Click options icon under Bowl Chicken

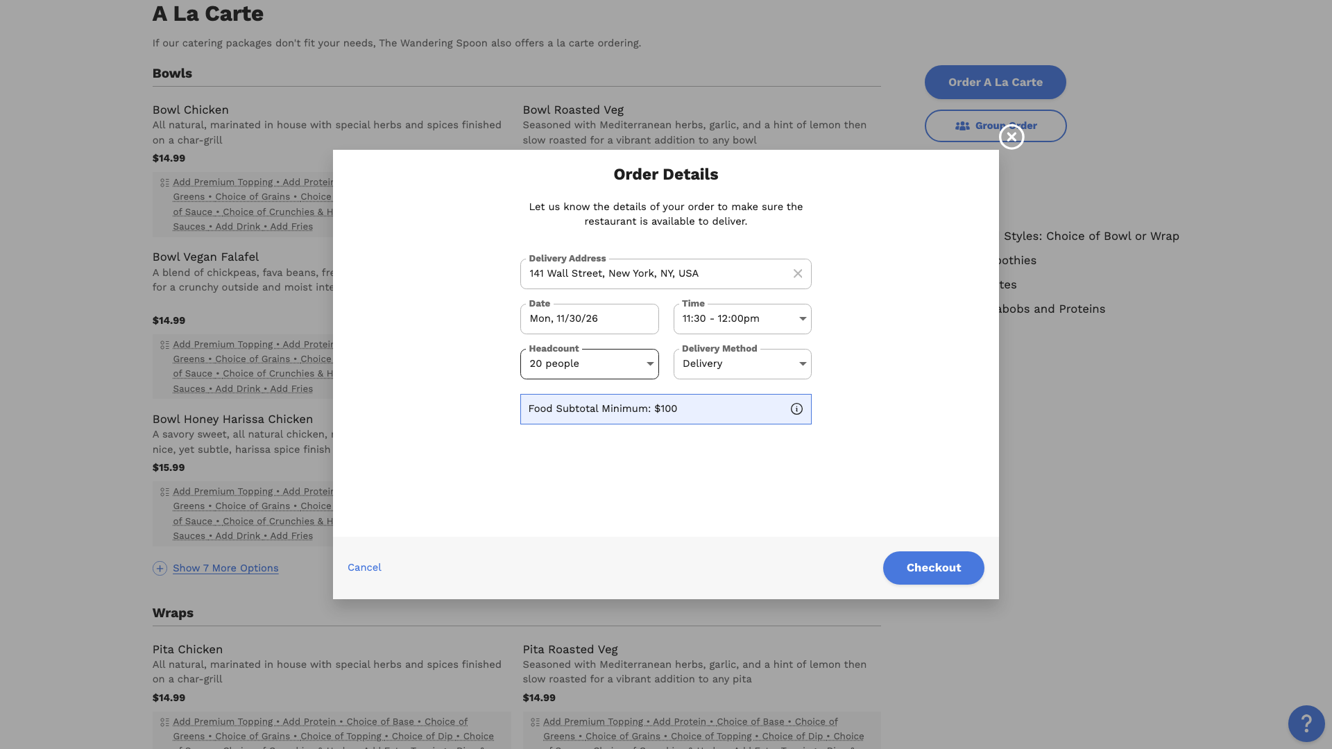pos(164,183)
